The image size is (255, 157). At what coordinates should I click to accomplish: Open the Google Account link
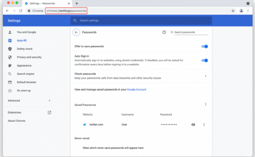[137, 89]
